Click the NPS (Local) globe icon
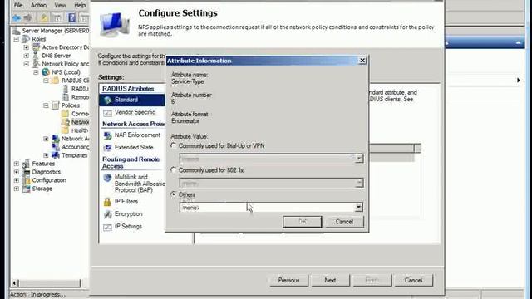 point(46,72)
